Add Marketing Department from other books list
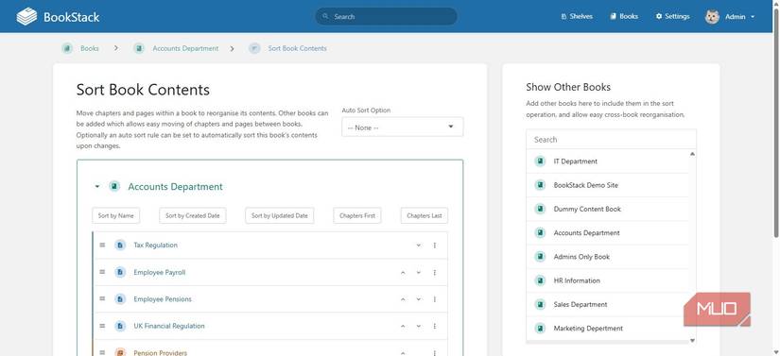 click(607, 329)
